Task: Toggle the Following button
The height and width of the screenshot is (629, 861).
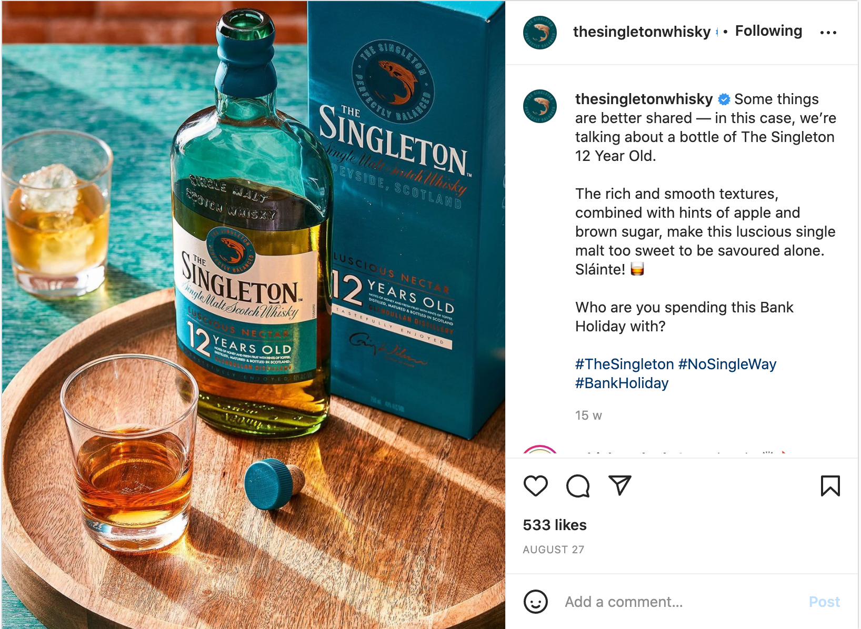Action: pos(768,31)
